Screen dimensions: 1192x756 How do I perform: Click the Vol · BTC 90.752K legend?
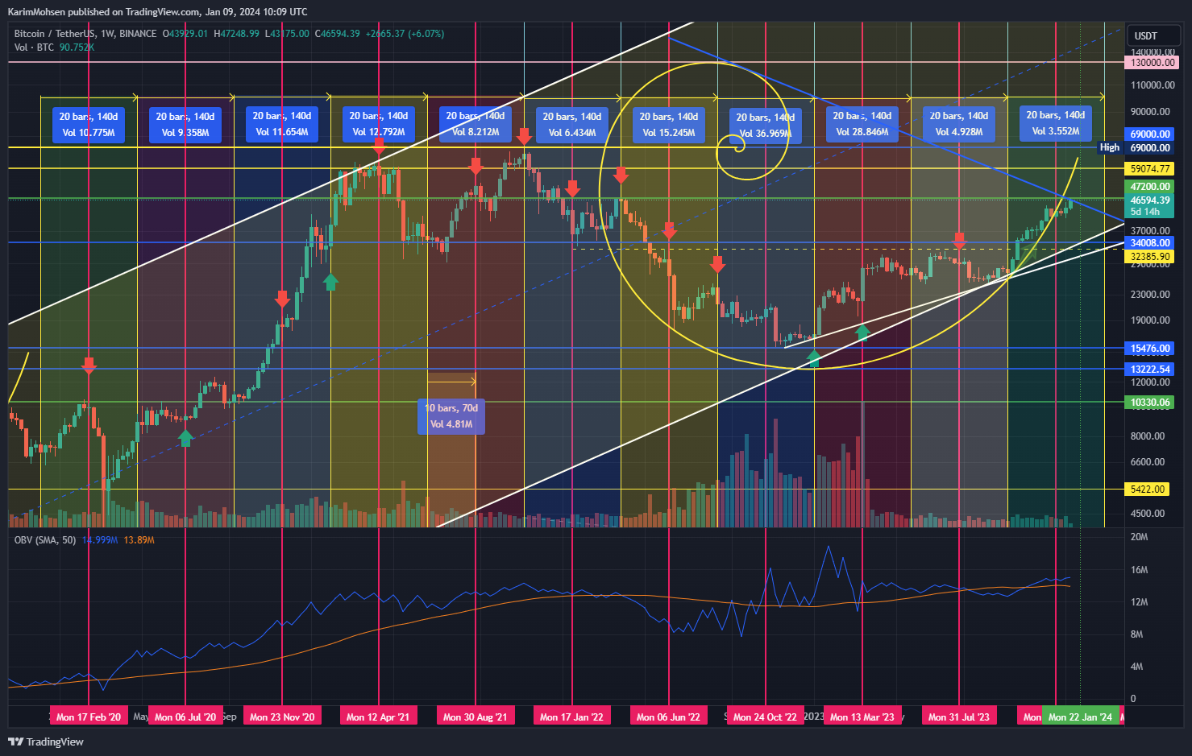[54, 48]
